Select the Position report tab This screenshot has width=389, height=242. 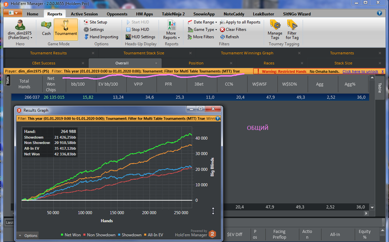[196, 63]
